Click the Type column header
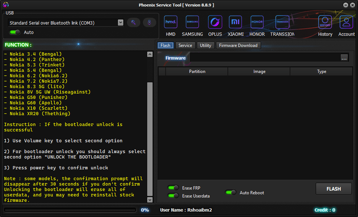Viewport: 358px width, 217px height. (x=321, y=71)
